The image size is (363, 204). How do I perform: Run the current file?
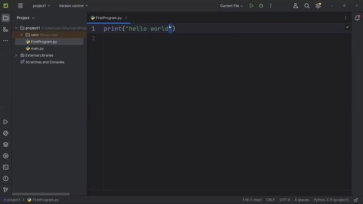click(x=251, y=6)
